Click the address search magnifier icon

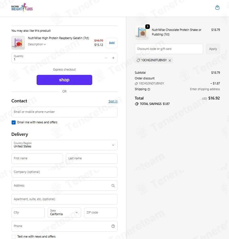(x=113, y=185)
